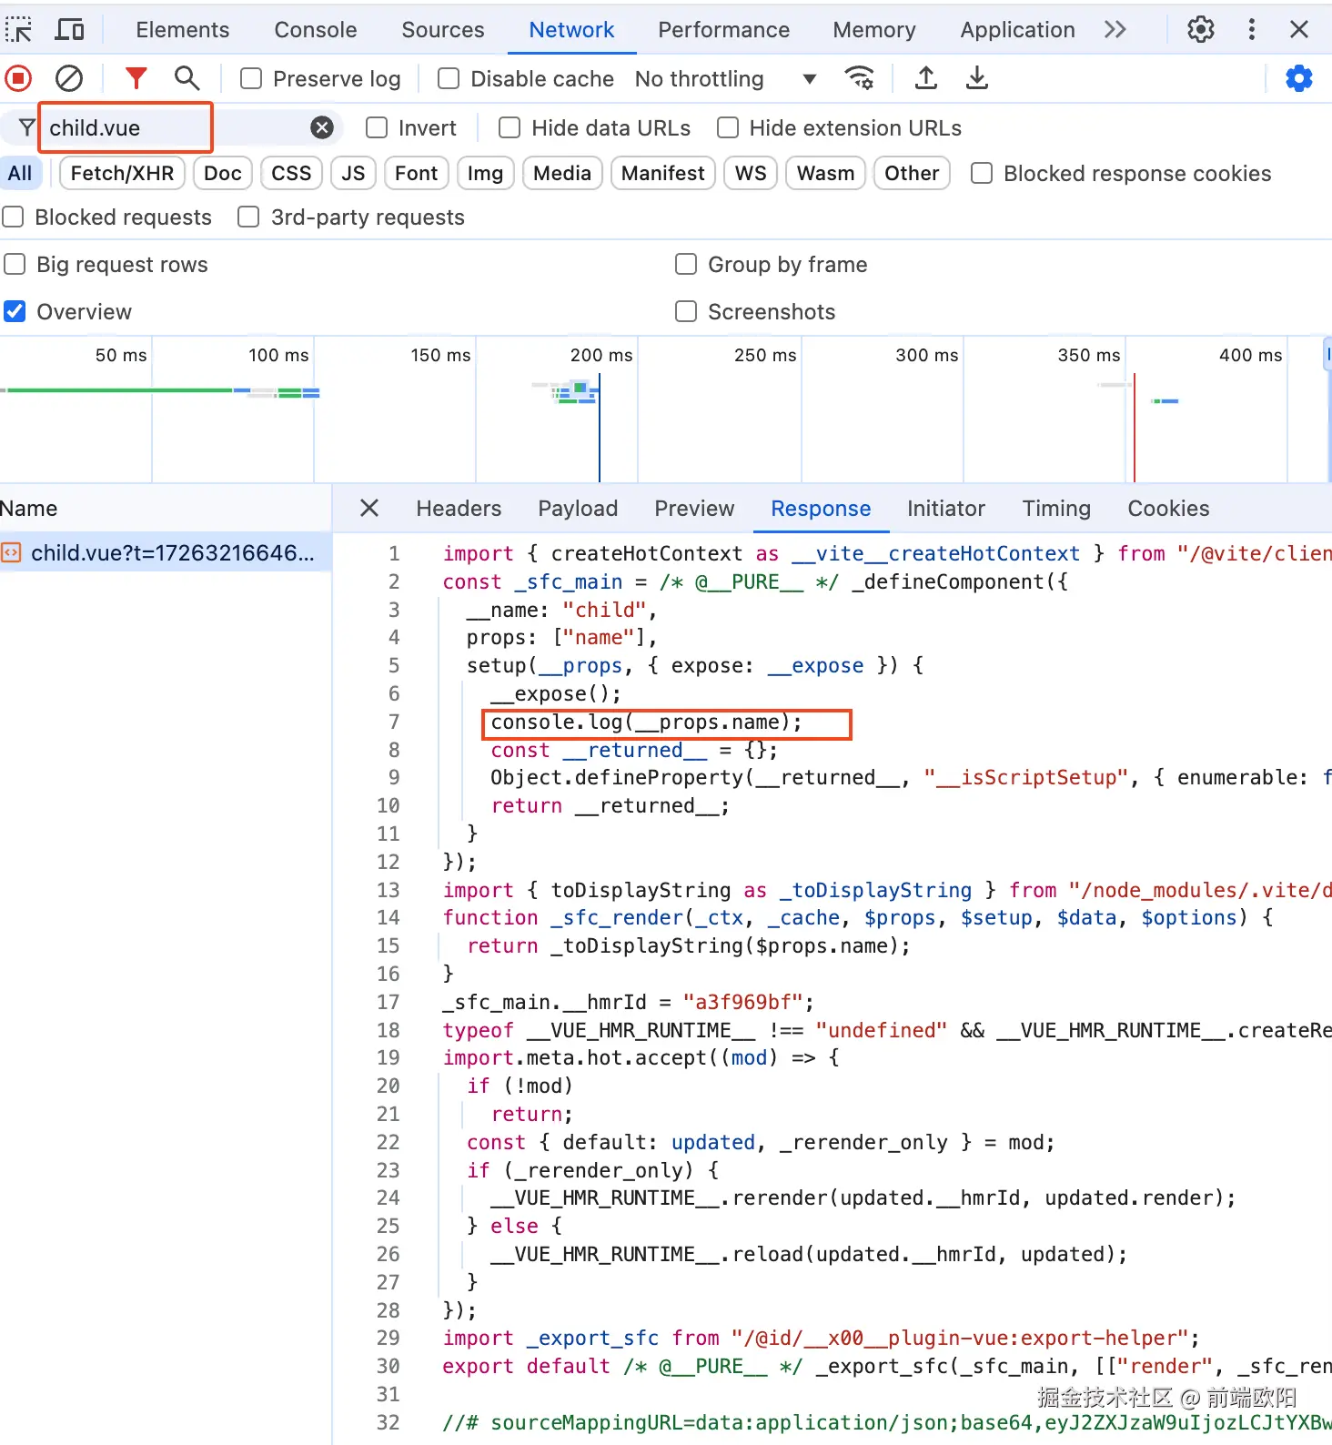The width and height of the screenshot is (1332, 1445).
Task: Click the 200 ms timeline marker
Action: tap(600, 356)
